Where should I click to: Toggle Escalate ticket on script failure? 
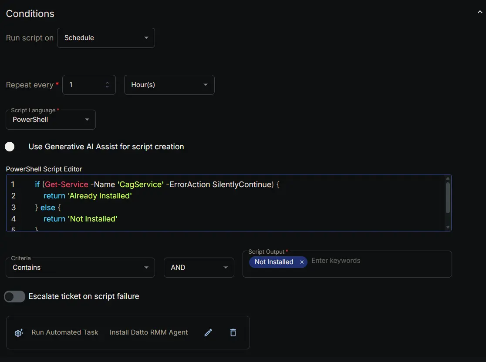(x=14, y=297)
